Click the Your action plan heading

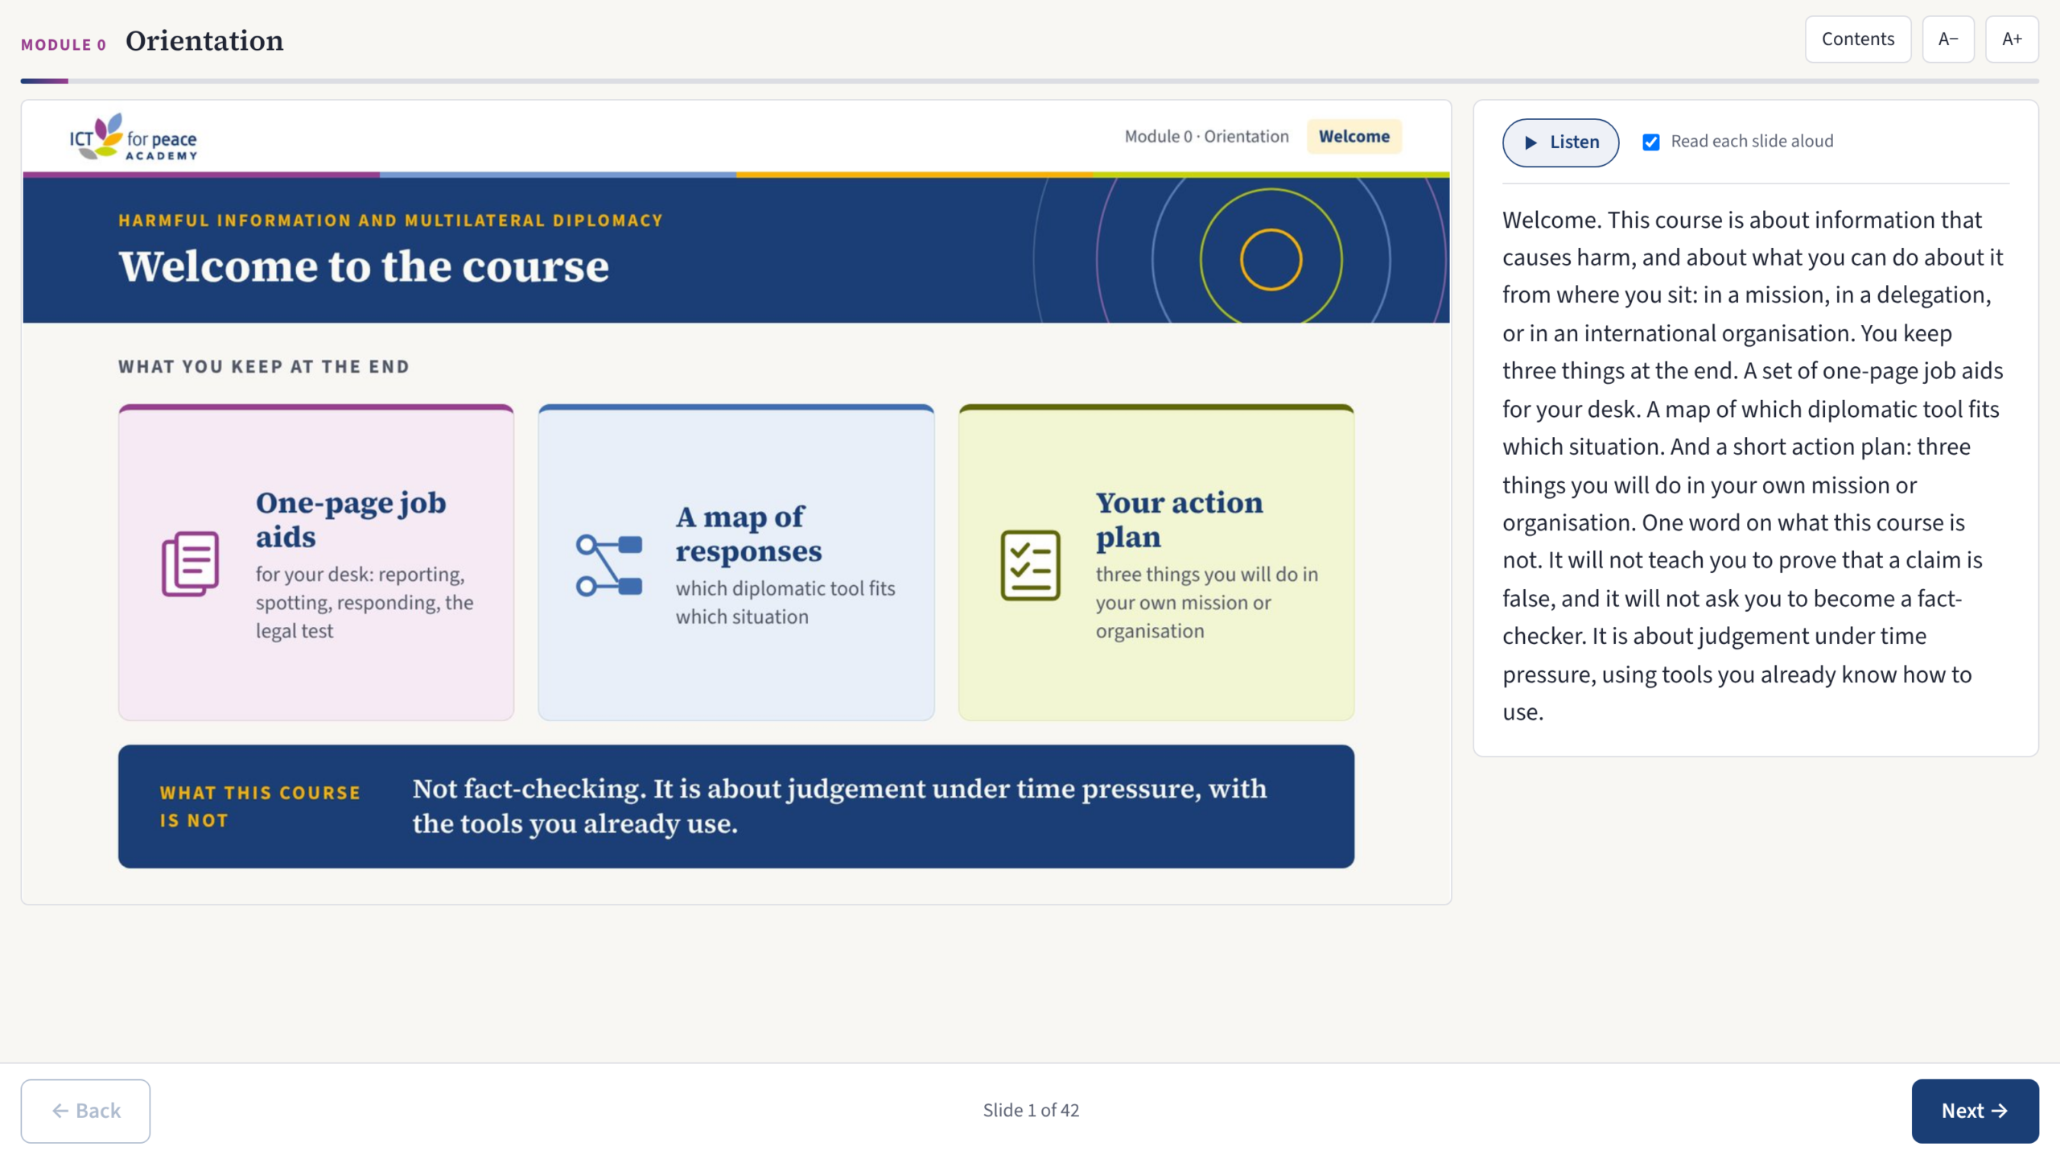click(x=1179, y=519)
